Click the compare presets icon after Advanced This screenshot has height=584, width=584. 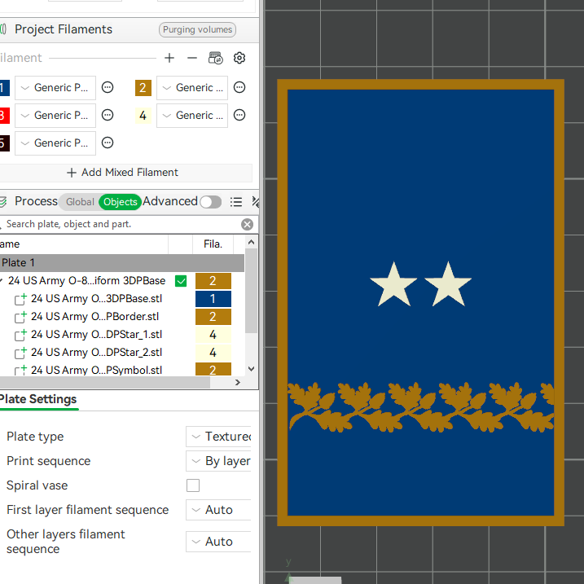pos(255,202)
